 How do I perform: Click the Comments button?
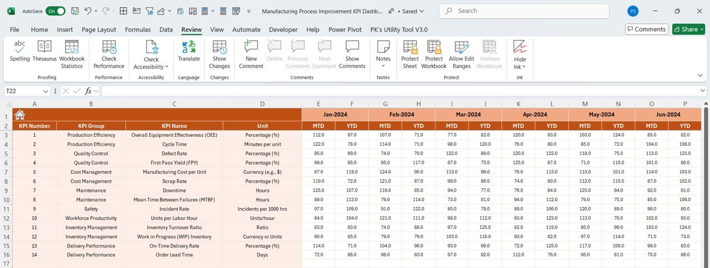point(646,29)
